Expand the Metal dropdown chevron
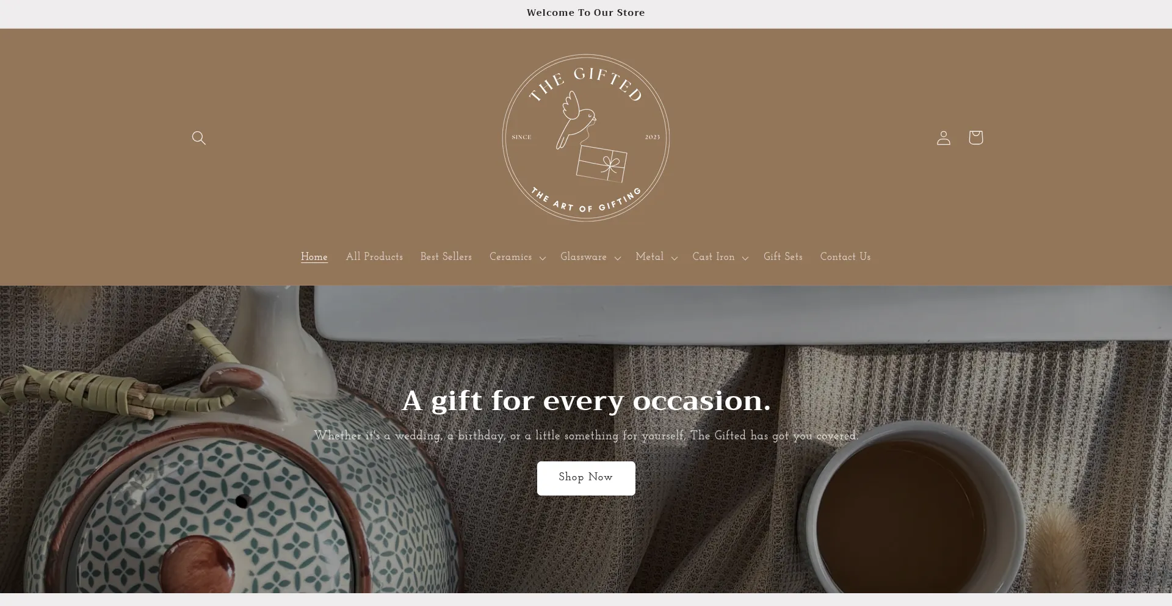This screenshot has height=606, width=1172. [674, 258]
